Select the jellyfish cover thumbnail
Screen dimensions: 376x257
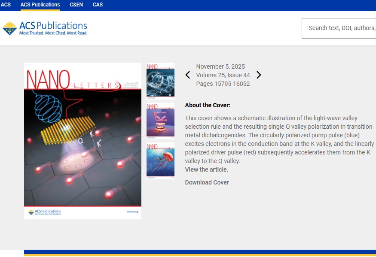[160, 161]
